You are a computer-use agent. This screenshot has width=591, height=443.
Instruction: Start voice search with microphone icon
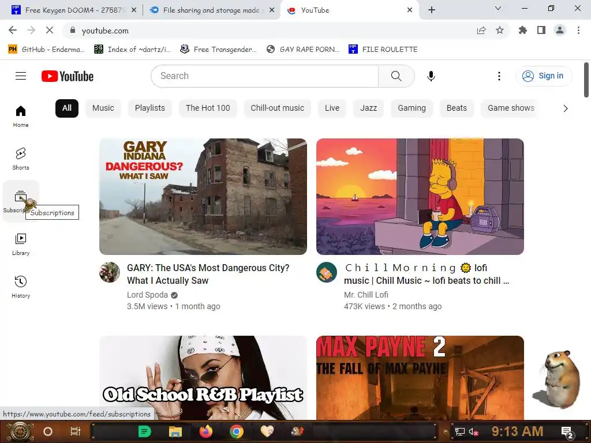[x=431, y=76]
